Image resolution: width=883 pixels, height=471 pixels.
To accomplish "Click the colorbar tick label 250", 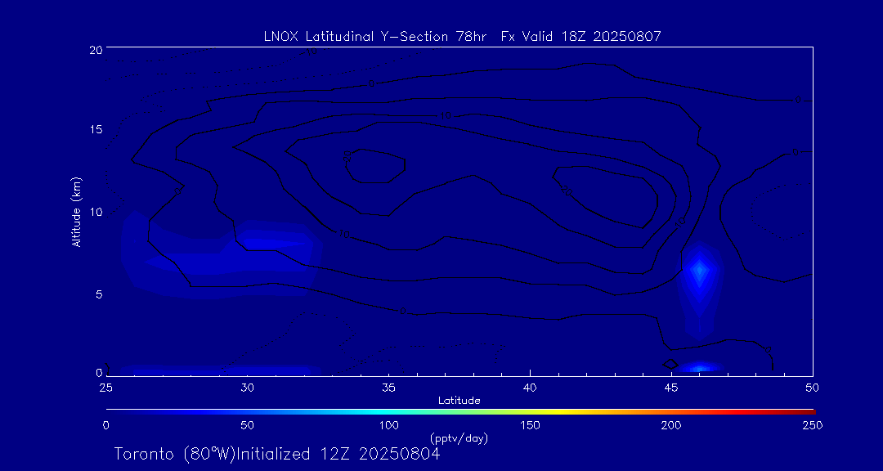I will click(812, 425).
